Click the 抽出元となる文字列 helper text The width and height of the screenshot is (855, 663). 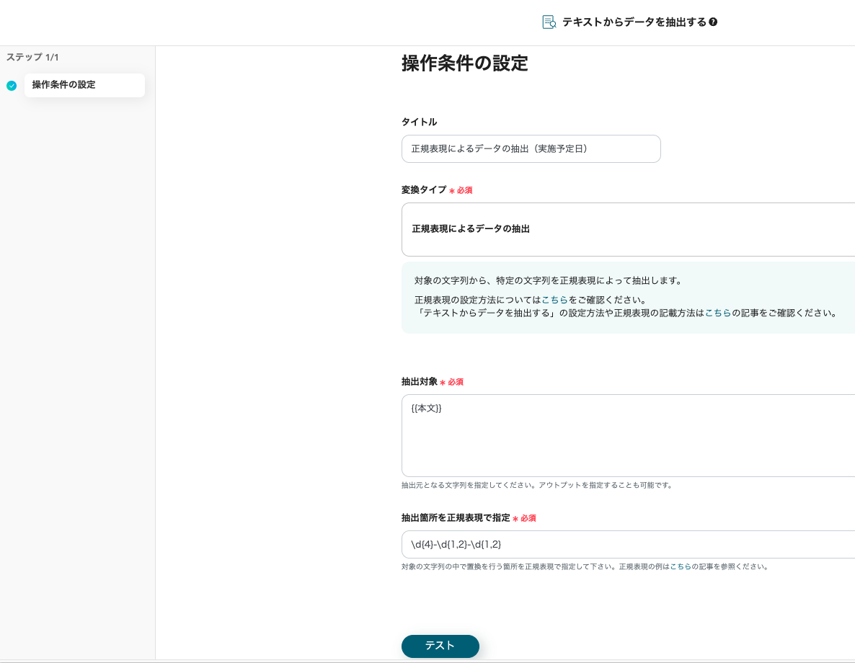[x=536, y=486]
